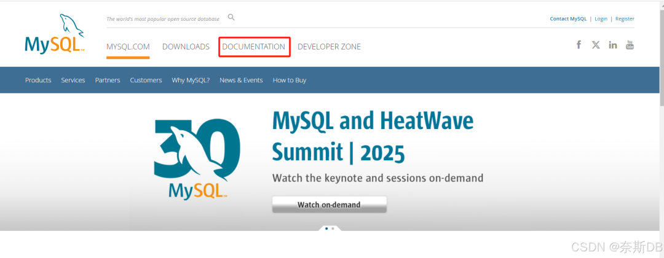The width and height of the screenshot is (664, 258).
Task: Open MySQL's LinkedIn icon
Action: pyautogui.click(x=613, y=45)
